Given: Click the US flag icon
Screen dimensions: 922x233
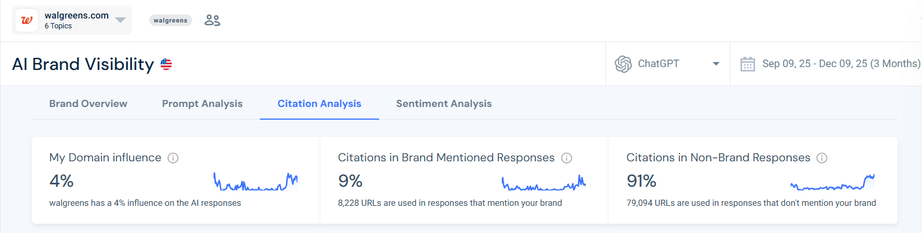Looking at the screenshot, I should [166, 64].
